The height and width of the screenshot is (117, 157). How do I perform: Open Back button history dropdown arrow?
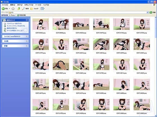point(10,9)
